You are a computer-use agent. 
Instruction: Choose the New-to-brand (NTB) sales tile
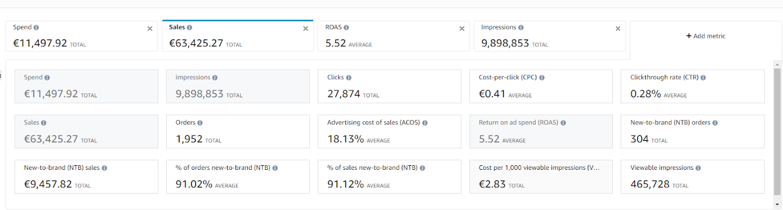[87, 177]
